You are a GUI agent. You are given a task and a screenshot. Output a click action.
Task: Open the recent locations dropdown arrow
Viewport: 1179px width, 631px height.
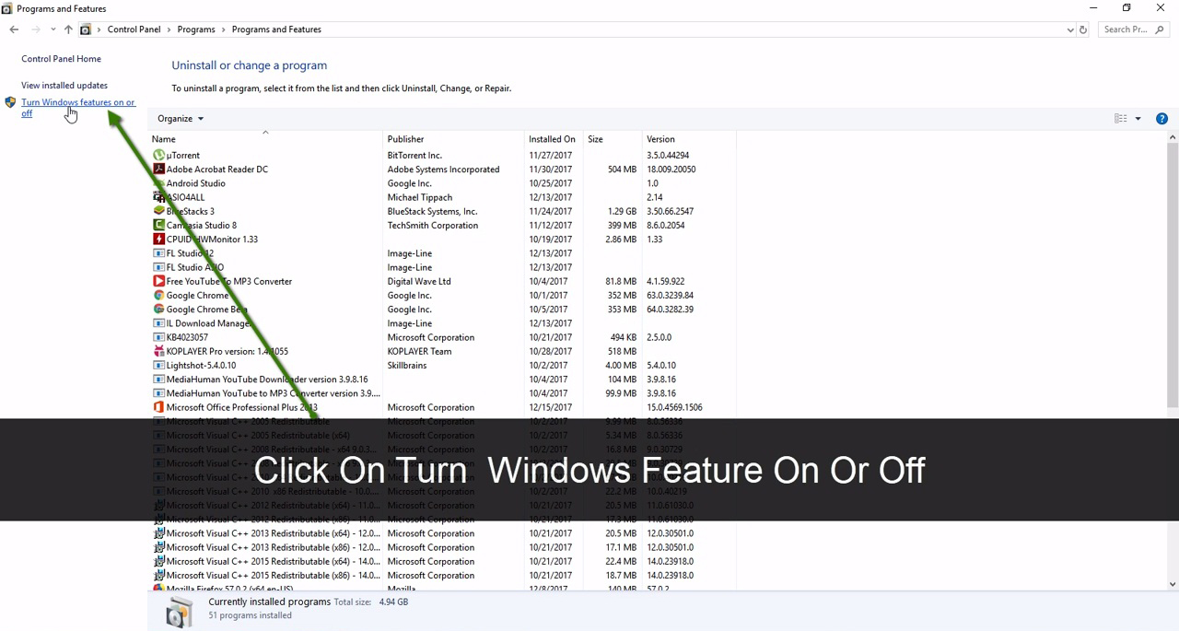(53, 29)
